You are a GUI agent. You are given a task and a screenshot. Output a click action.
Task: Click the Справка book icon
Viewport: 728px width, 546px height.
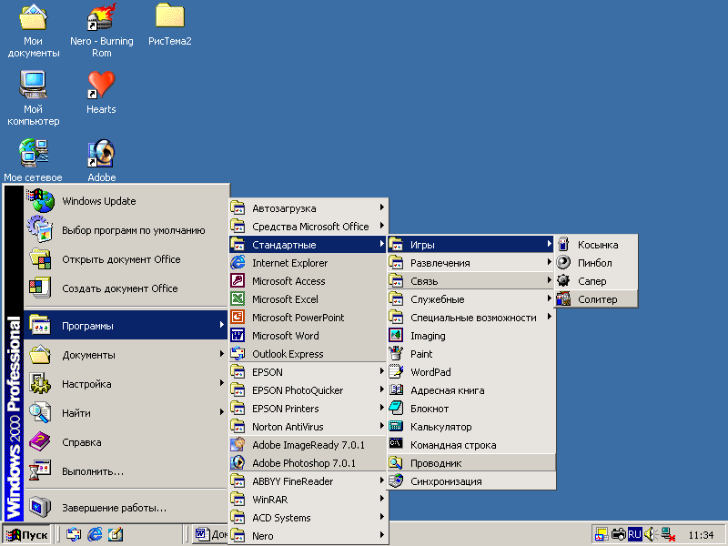coord(40,442)
